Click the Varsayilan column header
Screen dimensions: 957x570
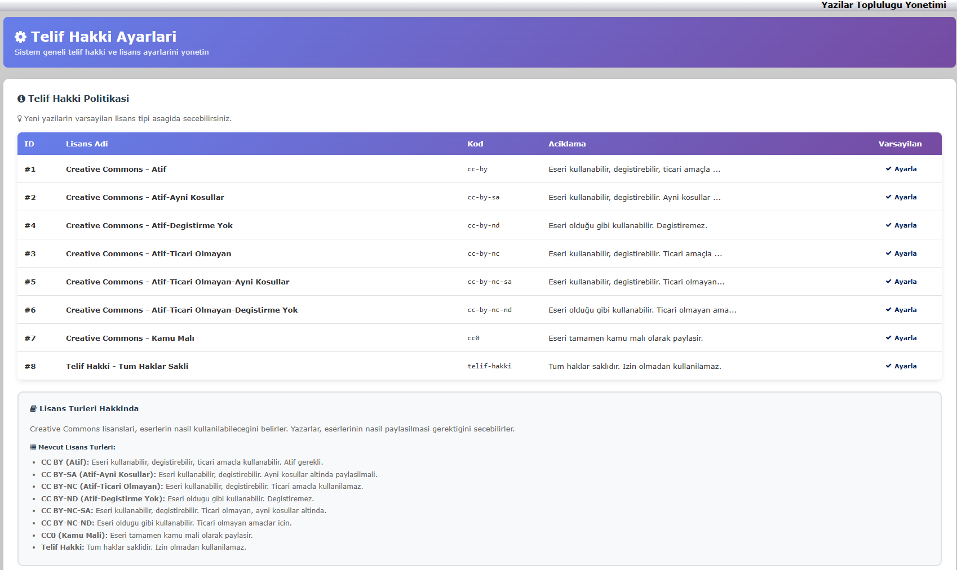coord(900,144)
